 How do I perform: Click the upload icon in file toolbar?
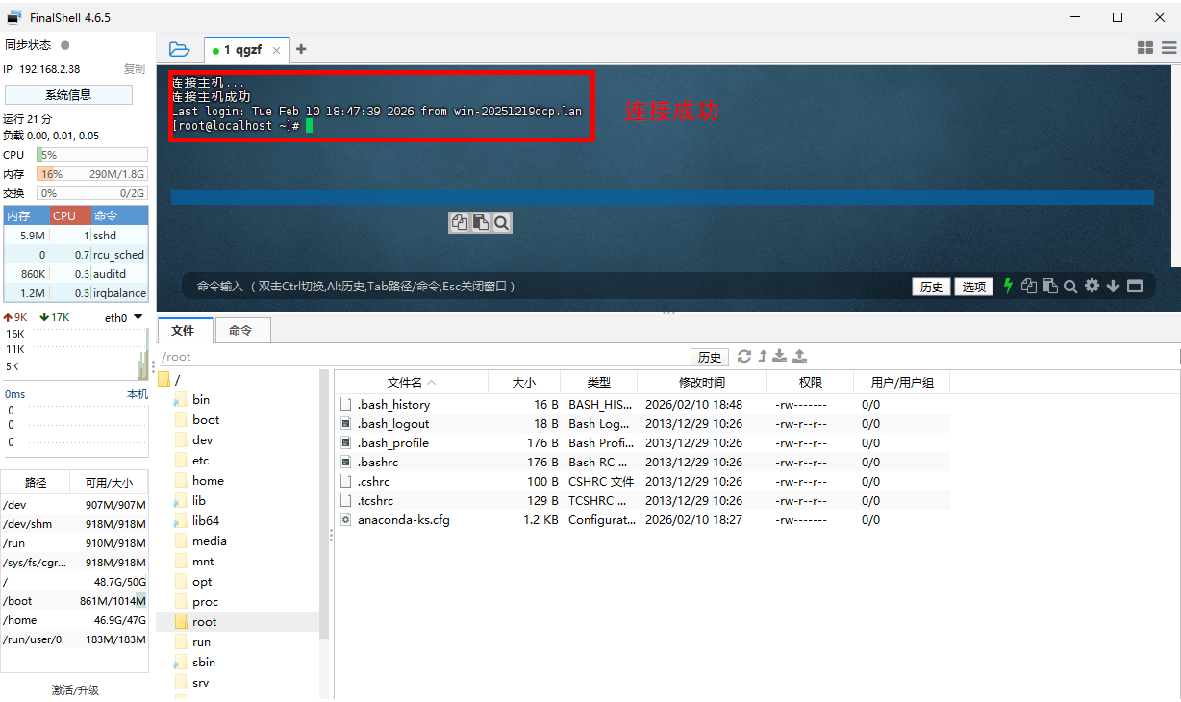(799, 356)
